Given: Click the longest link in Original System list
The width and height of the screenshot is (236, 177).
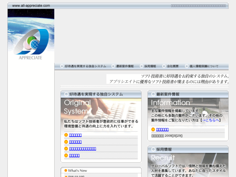Looking at the screenshot, I should [82, 149].
